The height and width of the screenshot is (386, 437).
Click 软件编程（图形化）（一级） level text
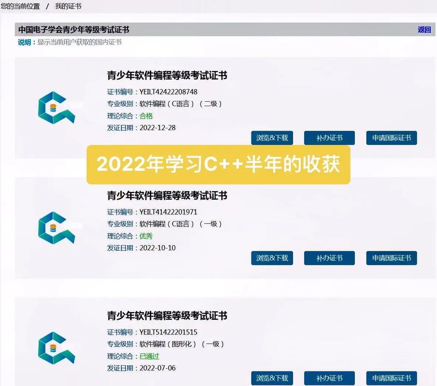point(182,344)
